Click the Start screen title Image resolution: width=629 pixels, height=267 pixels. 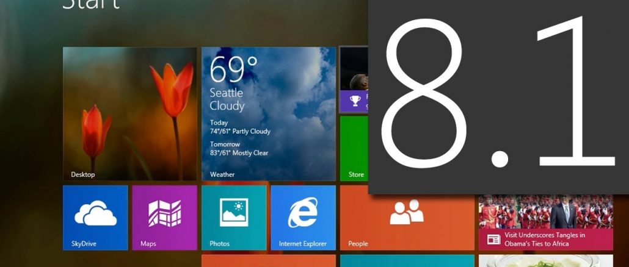(x=91, y=5)
